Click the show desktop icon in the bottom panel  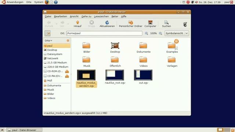click(2, 130)
